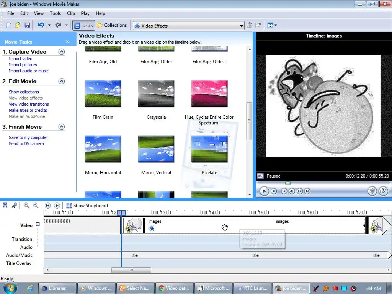Close the Movie Tasks pane
The image size is (392, 294).
coord(67,42)
